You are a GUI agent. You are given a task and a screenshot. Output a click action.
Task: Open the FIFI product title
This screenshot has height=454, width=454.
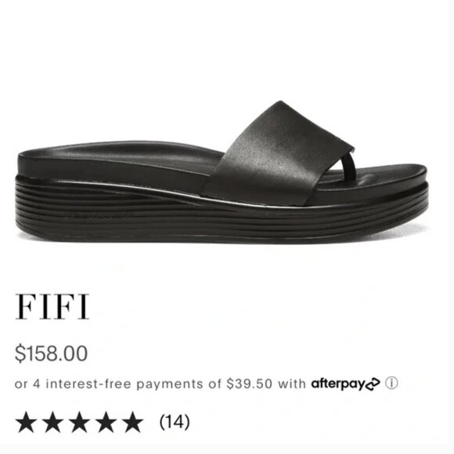coord(52,307)
